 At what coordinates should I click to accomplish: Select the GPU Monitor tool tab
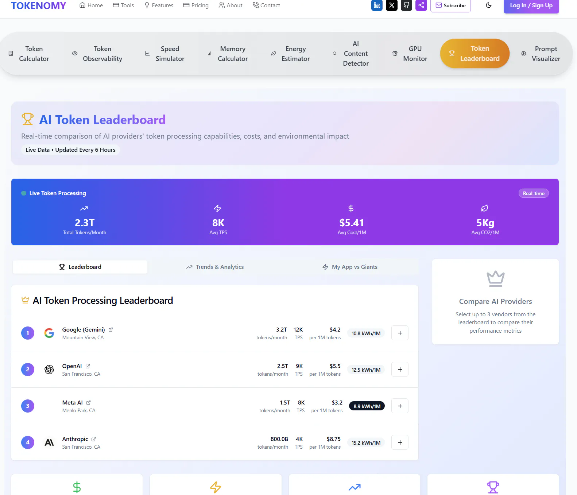410,54
